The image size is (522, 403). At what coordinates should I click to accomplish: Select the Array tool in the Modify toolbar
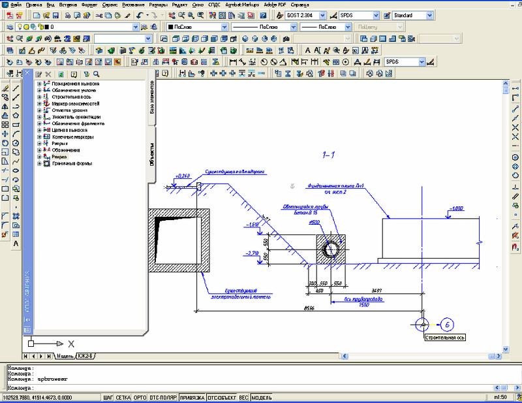(5, 125)
